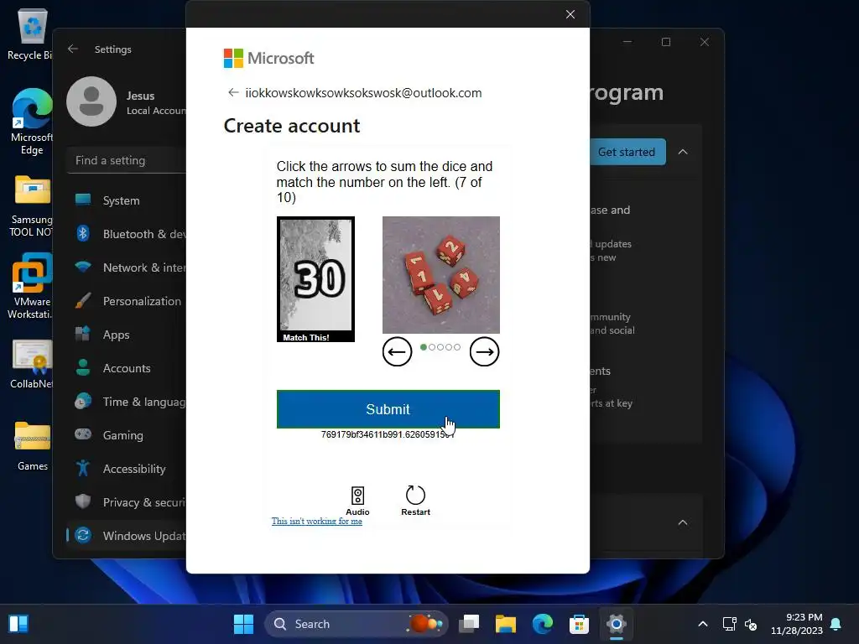Viewport: 859px width, 644px height.
Task: Click the Accessibility figure icon
Action: (x=83, y=468)
